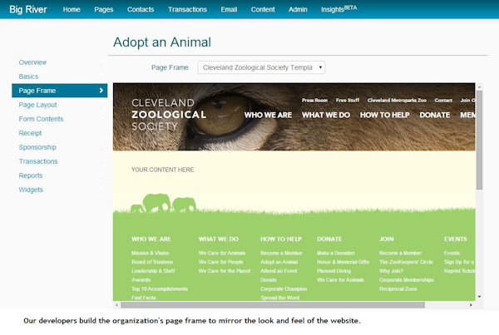This screenshot has height=335, width=499.
Task: Click We Care for People footer link
Action: point(221,262)
